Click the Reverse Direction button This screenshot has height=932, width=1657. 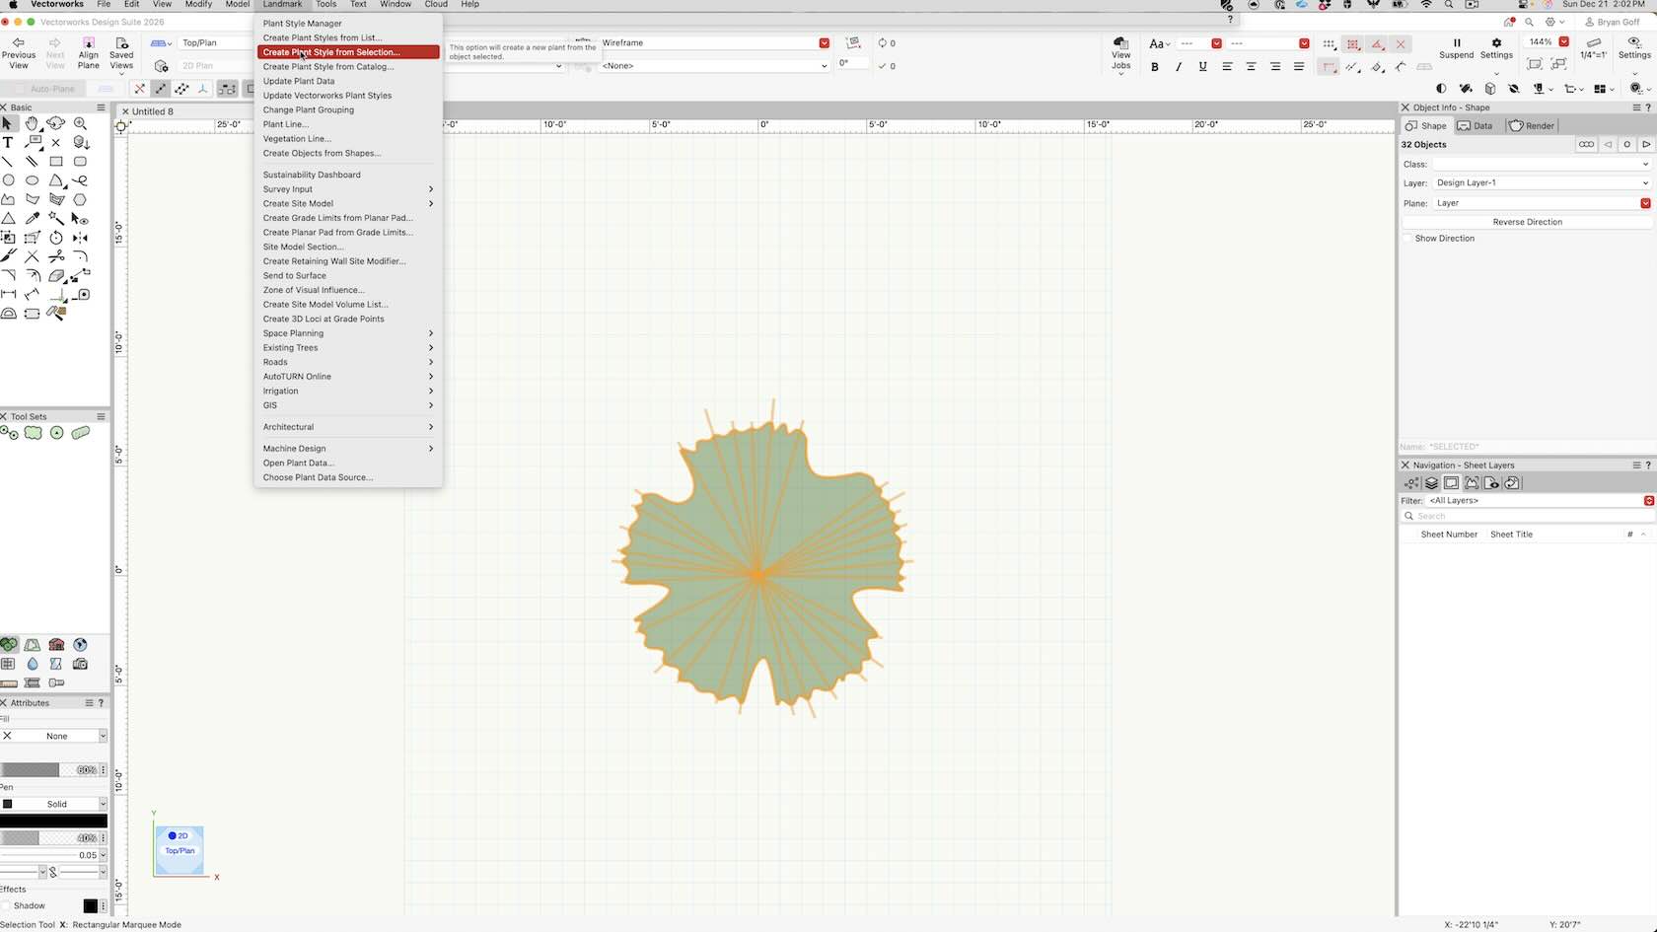(1527, 222)
